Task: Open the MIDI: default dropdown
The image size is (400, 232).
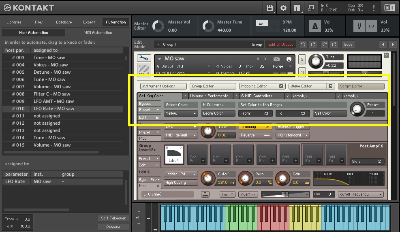Action: [181, 135]
